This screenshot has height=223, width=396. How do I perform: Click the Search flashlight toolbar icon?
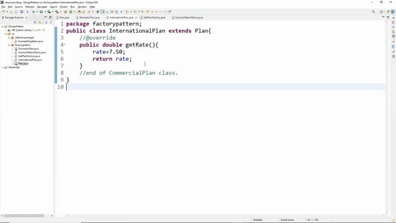pos(89,12)
